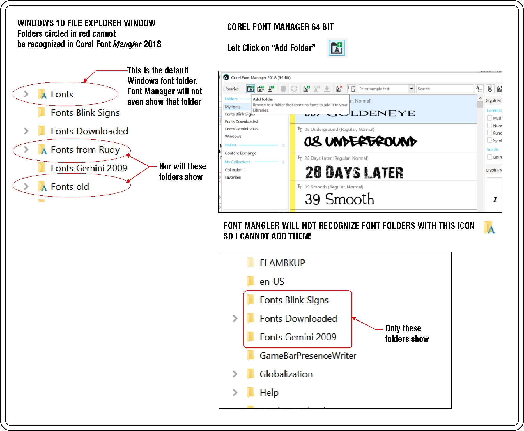This screenshot has width=524, height=431.
Task: Click the My Collections section header
Action: [237, 162]
